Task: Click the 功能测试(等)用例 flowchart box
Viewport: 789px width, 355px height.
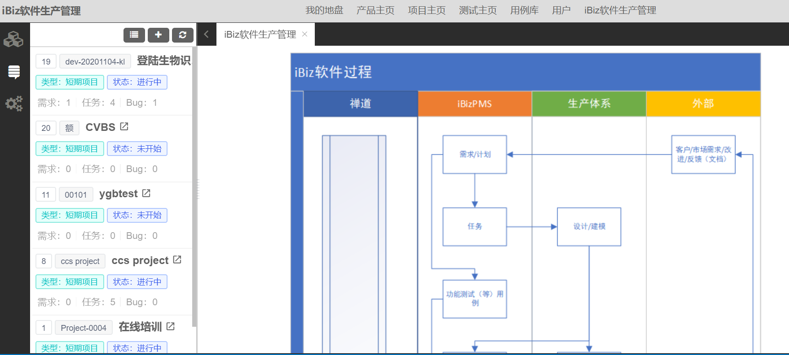Action: [475, 299]
